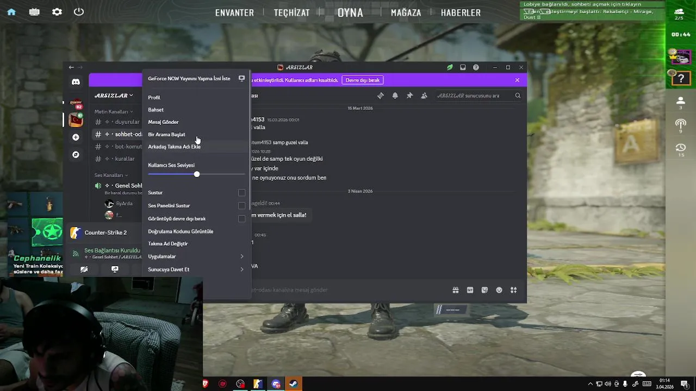Open Discord direct messages home icon
Viewport: 696px width, 391px height.
[x=76, y=81]
